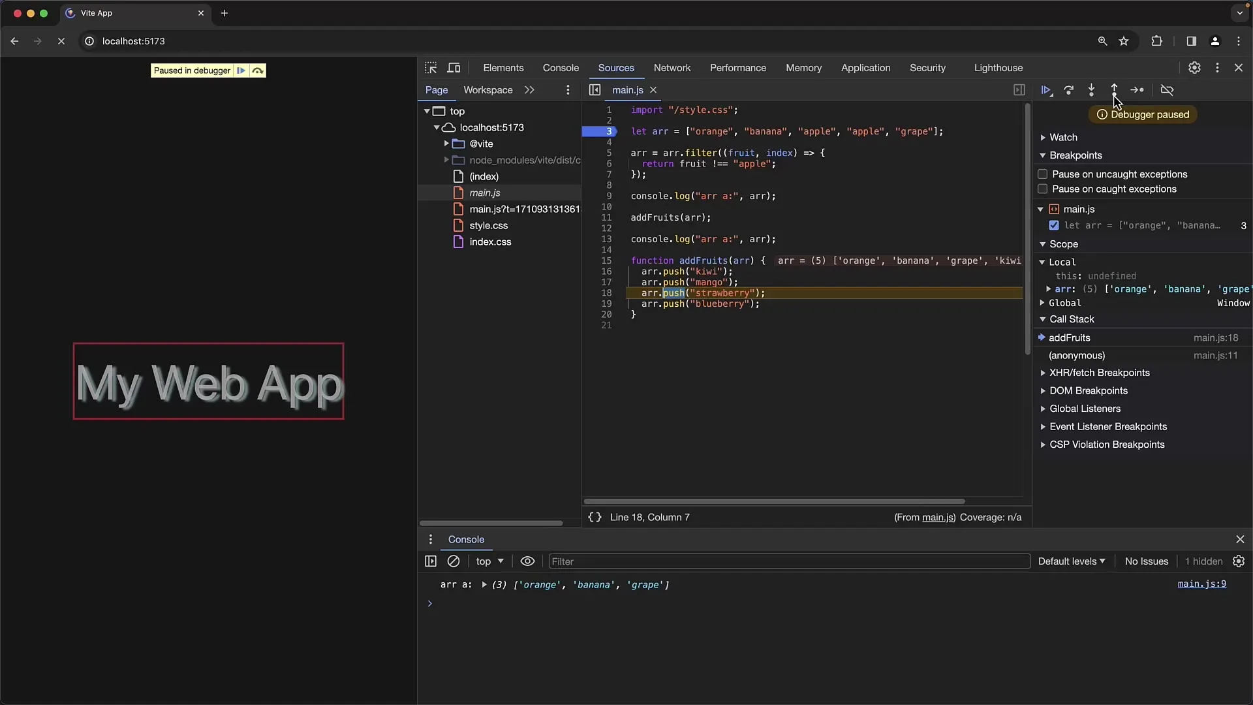Click the Step debugger arrow icon
The height and width of the screenshot is (705, 1253).
pos(1137,90)
